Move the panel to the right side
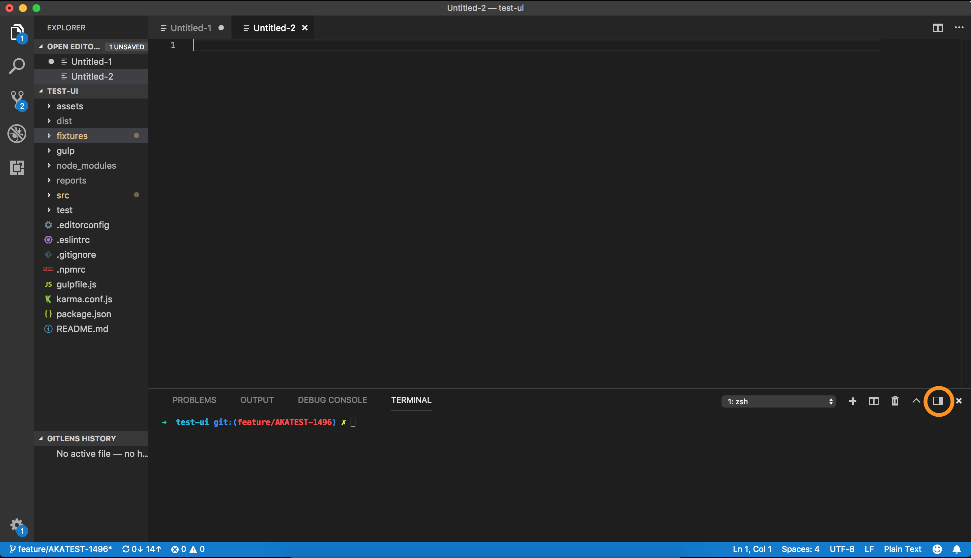 click(x=938, y=401)
